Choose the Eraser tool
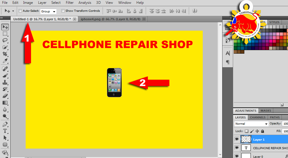Screen dimensions: 288x158 click(x=5, y=96)
